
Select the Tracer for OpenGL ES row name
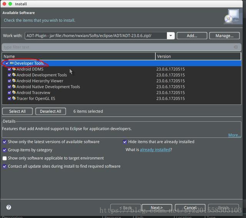tap(36, 99)
